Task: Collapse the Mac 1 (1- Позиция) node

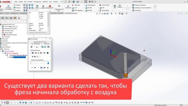Action: [3, 53]
